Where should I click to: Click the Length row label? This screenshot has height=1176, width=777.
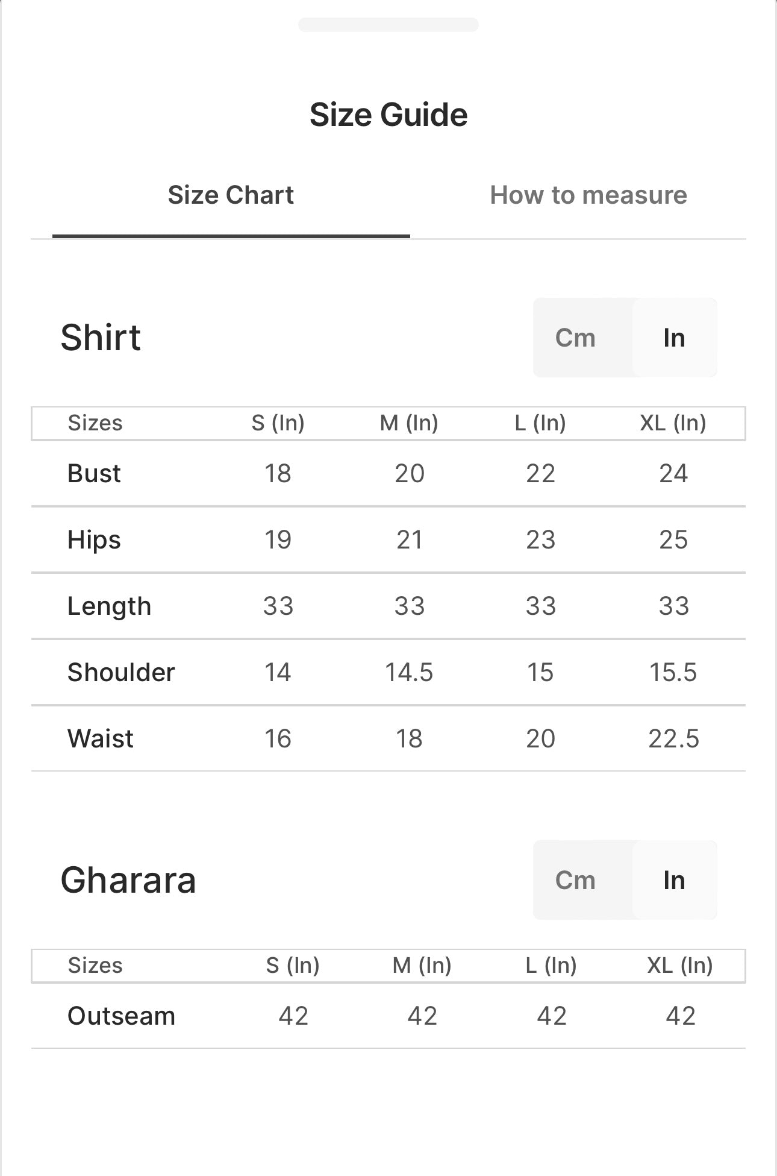click(109, 606)
